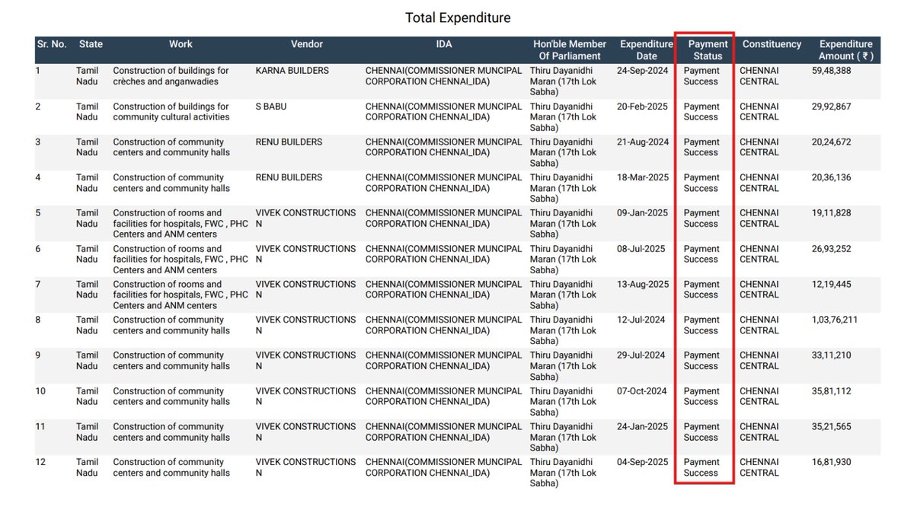The height and width of the screenshot is (513, 914).
Task: Click date '07-Oct-2024'
Action: click(x=642, y=391)
